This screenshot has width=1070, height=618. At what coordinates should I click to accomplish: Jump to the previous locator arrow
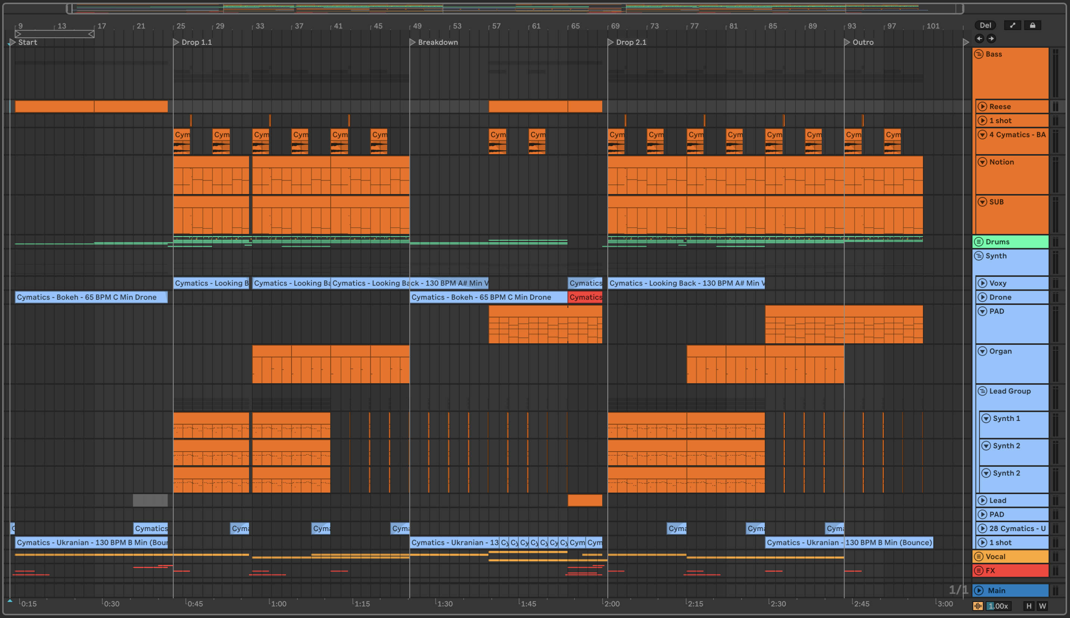[x=980, y=39]
